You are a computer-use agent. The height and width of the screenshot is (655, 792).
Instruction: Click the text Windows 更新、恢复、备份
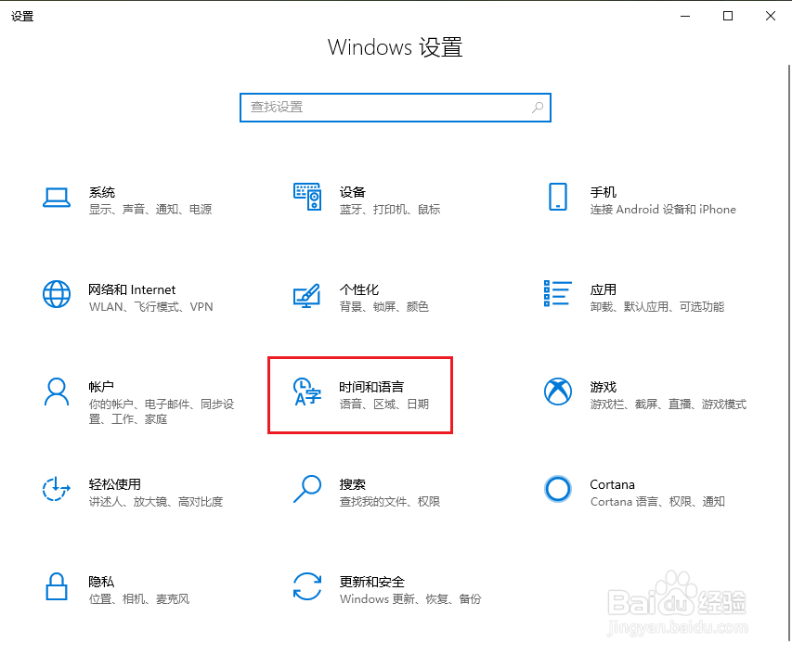coord(410,599)
